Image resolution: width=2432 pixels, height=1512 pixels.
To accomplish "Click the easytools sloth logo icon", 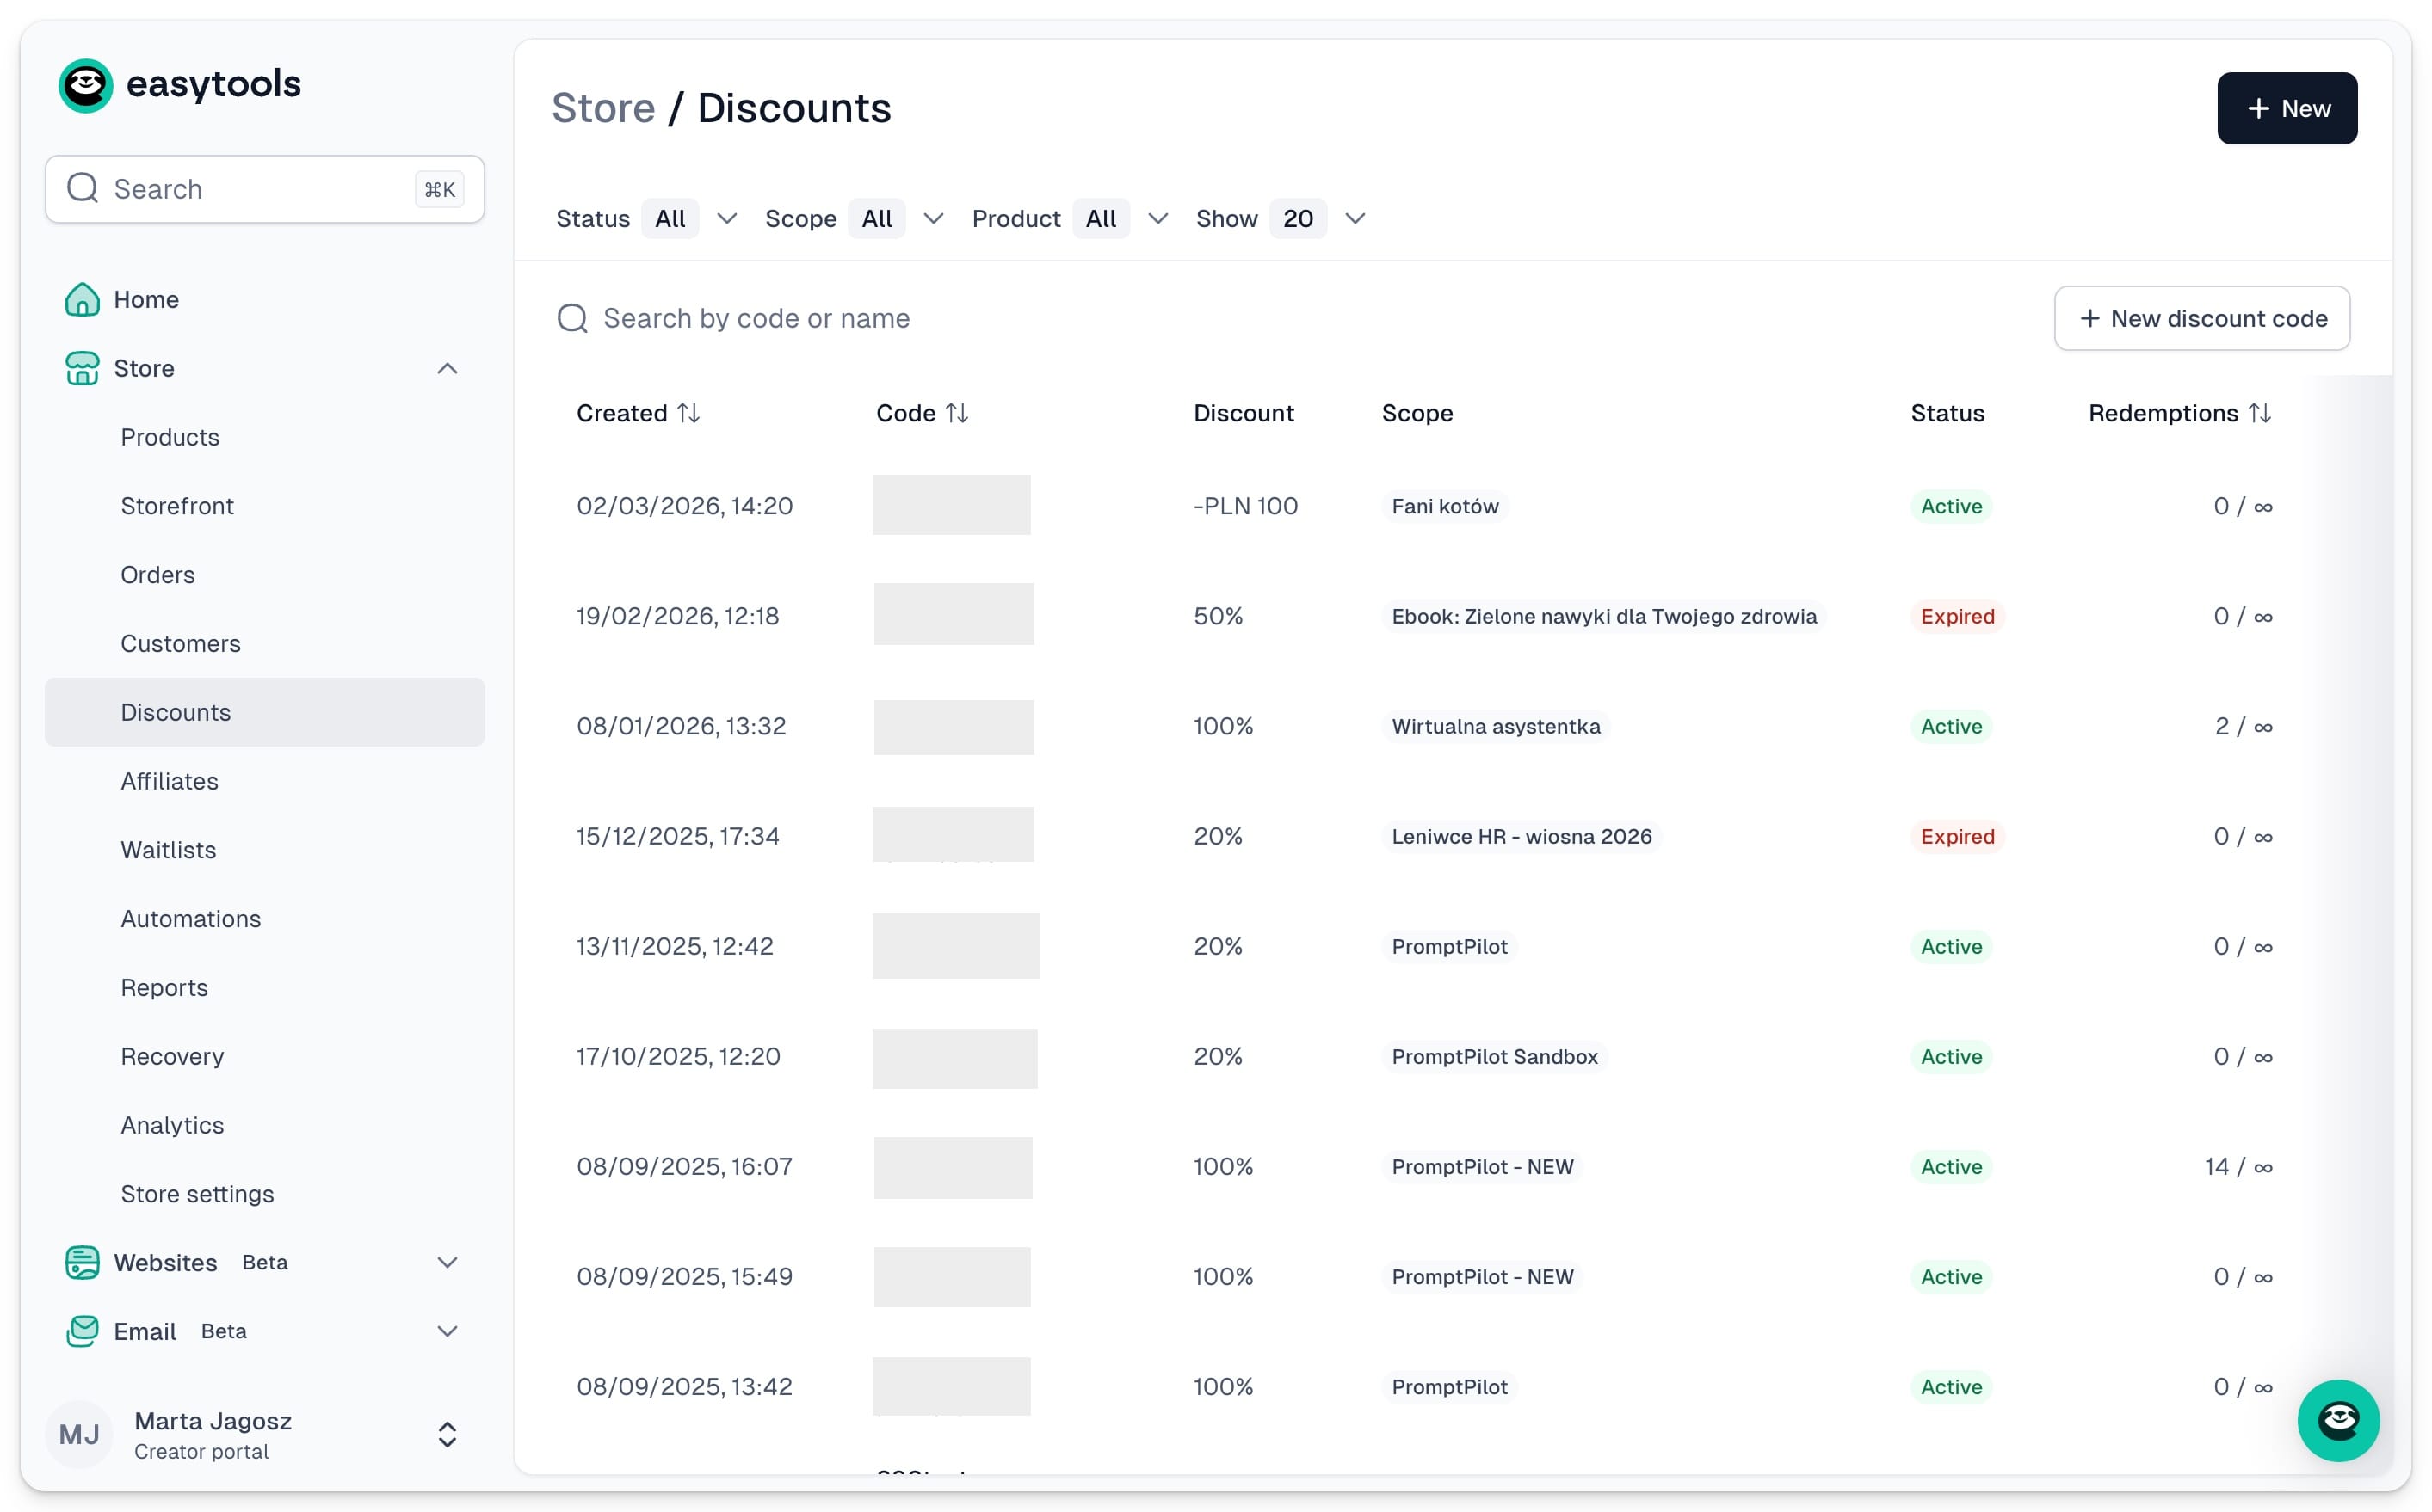I will [x=85, y=85].
